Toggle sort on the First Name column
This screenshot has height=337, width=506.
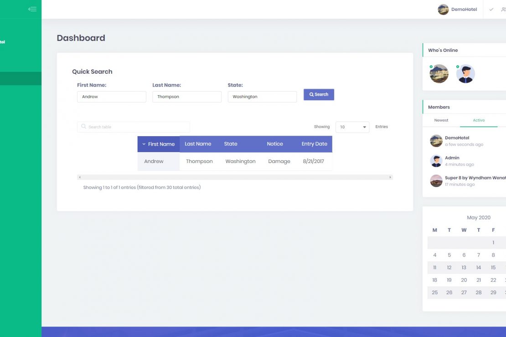coord(158,144)
